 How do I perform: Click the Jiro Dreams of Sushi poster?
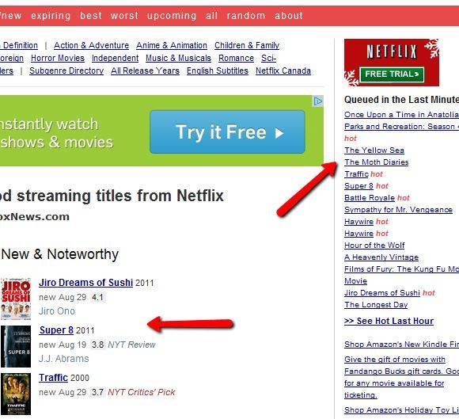pos(16,299)
